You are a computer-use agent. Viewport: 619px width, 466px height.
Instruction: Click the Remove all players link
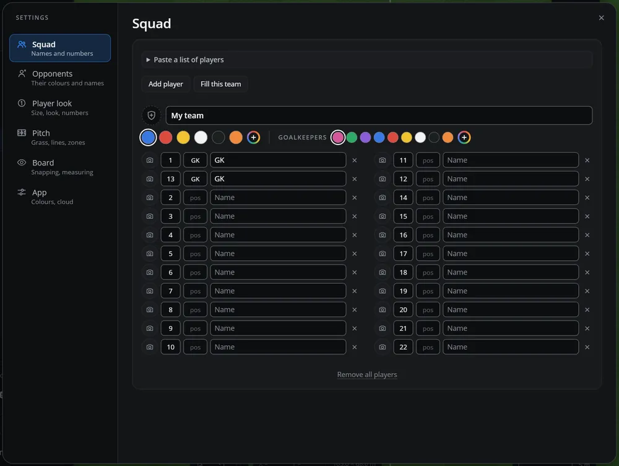(x=366, y=374)
